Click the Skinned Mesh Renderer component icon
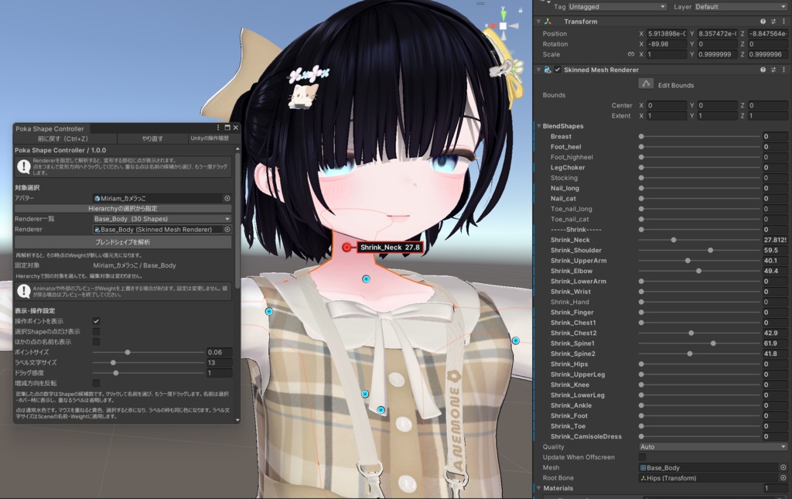The width and height of the screenshot is (792, 499). [548, 70]
